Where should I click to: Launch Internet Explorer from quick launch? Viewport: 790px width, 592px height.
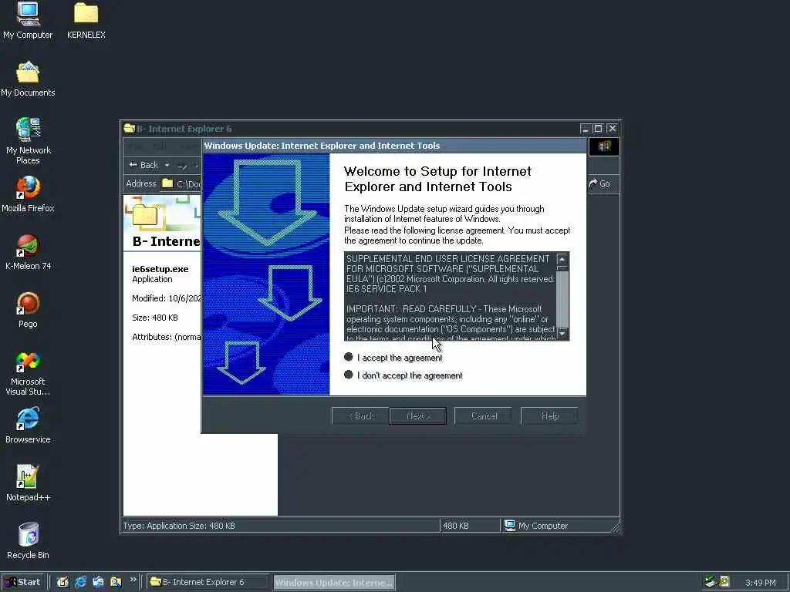[80, 582]
